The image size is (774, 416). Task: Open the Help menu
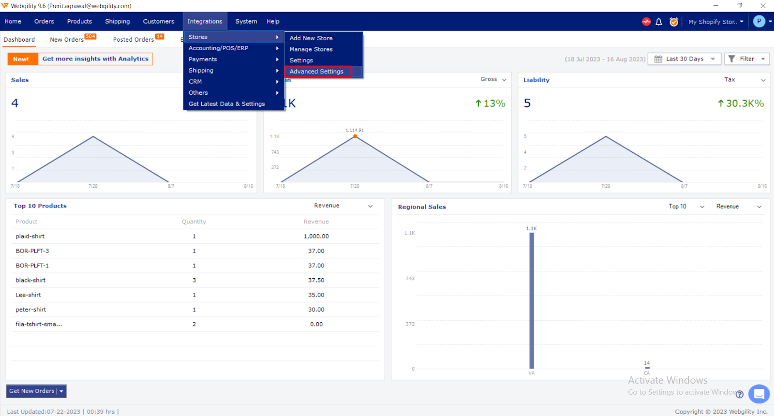click(273, 21)
